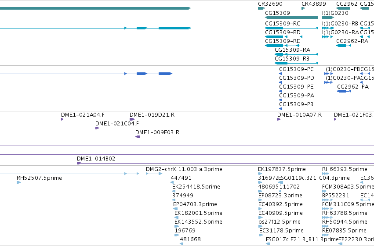Open the EP08723.3prime EST label

click(x=280, y=196)
